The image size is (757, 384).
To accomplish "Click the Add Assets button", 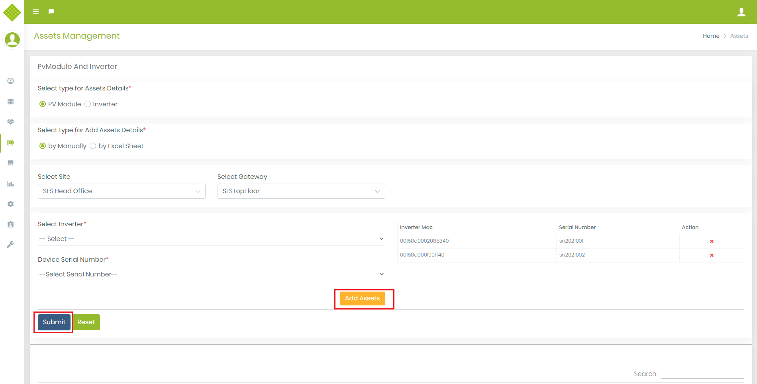I will point(363,298).
